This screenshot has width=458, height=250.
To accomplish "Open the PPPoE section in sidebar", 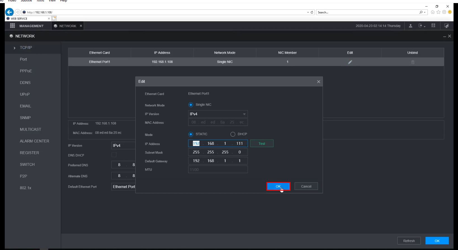I will [x=26, y=71].
